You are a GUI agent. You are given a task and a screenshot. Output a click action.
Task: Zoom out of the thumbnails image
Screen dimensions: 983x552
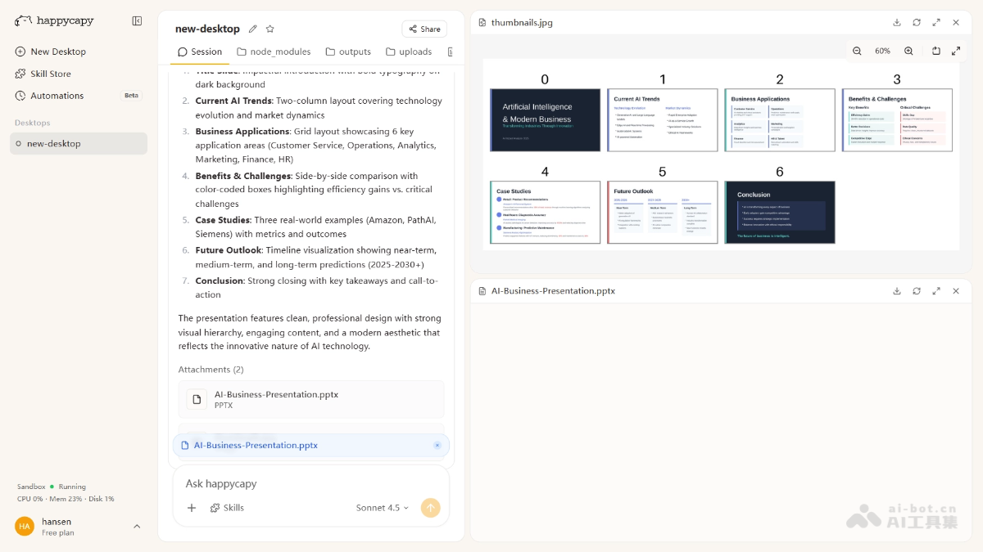(857, 51)
